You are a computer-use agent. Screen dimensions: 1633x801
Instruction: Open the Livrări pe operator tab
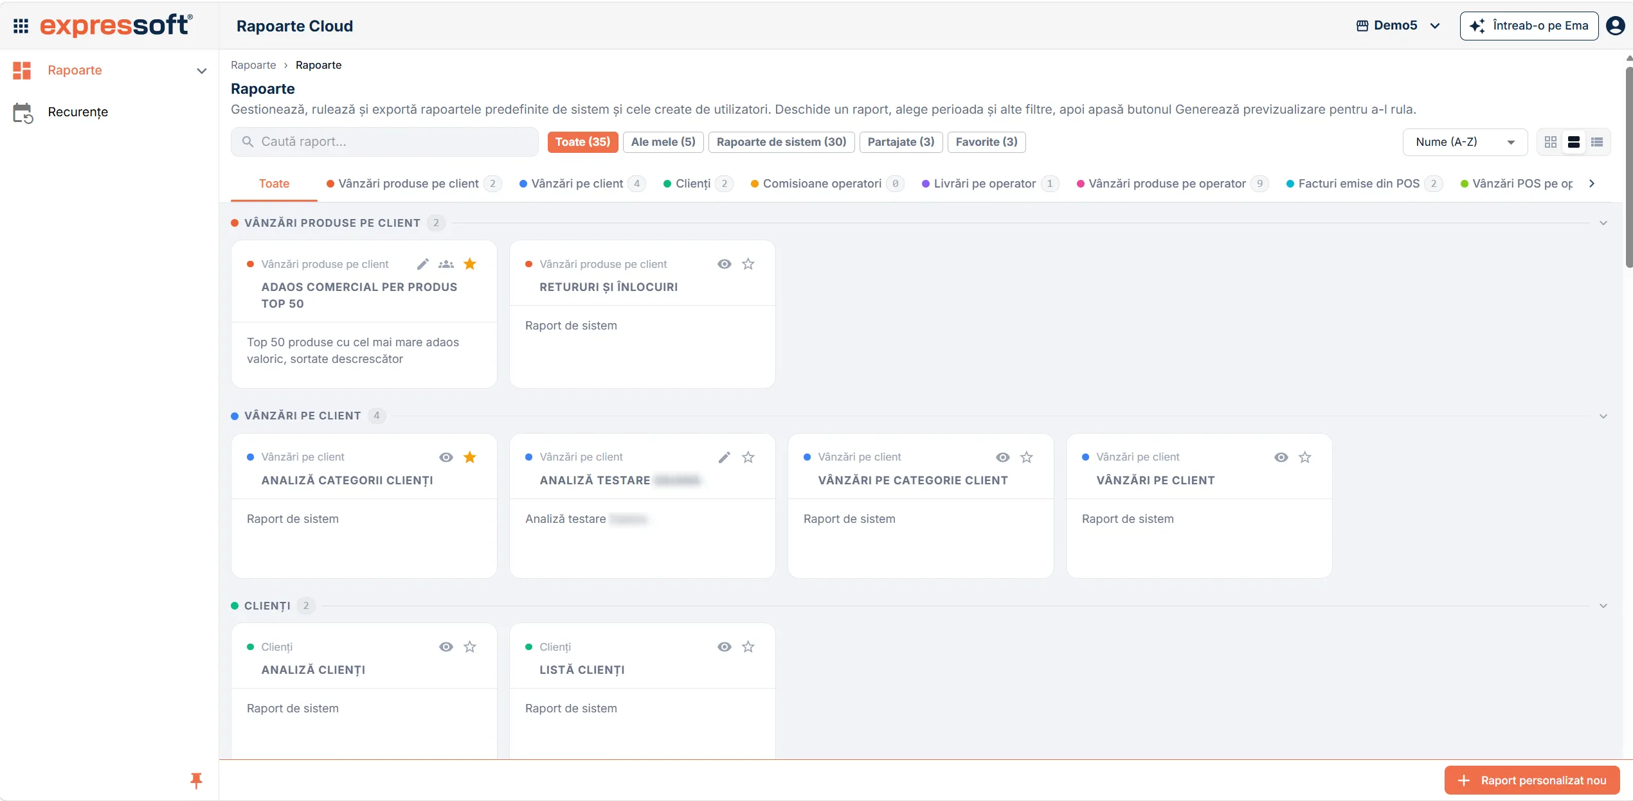[990, 184]
